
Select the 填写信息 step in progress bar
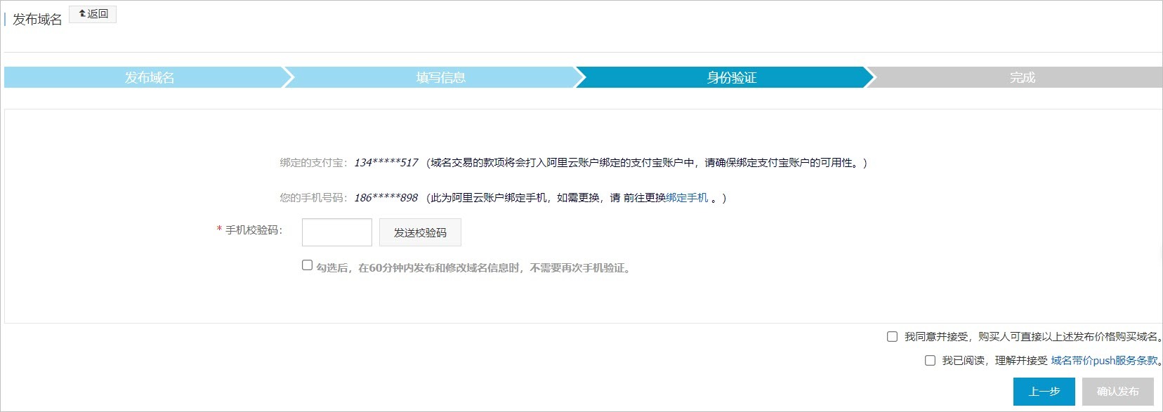pyautogui.click(x=440, y=77)
